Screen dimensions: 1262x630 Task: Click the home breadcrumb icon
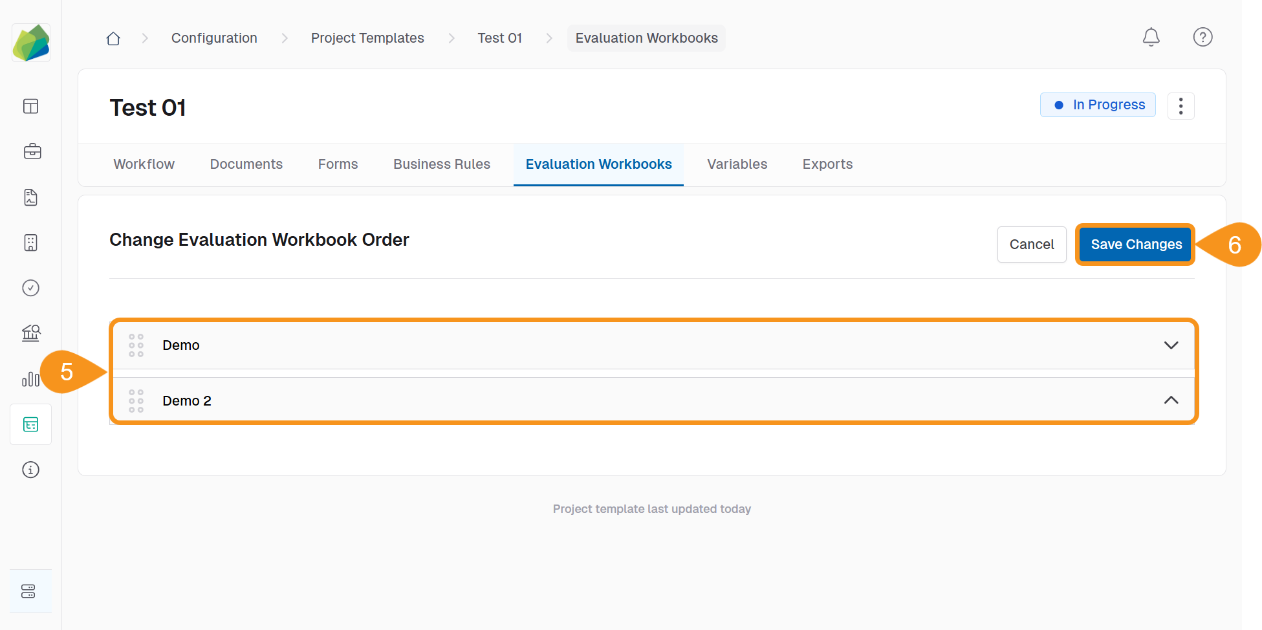(x=113, y=38)
